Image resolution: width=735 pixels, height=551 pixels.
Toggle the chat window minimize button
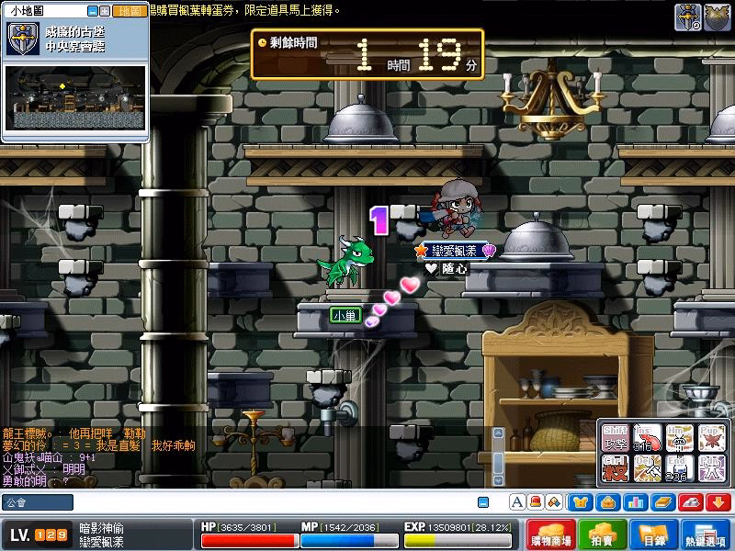click(x=483, y=502)
